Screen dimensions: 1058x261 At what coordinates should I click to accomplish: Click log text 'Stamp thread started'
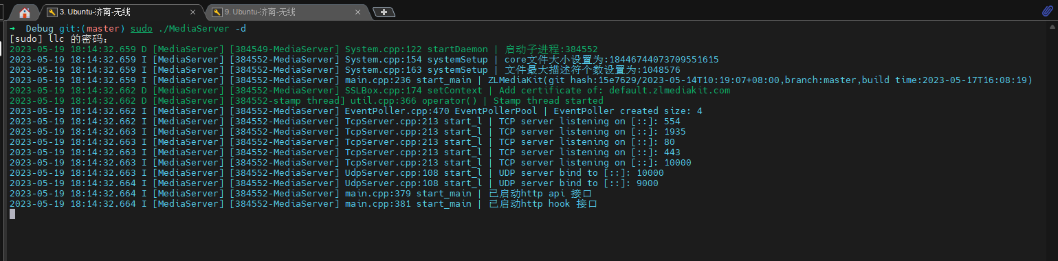tap(548, 100)
